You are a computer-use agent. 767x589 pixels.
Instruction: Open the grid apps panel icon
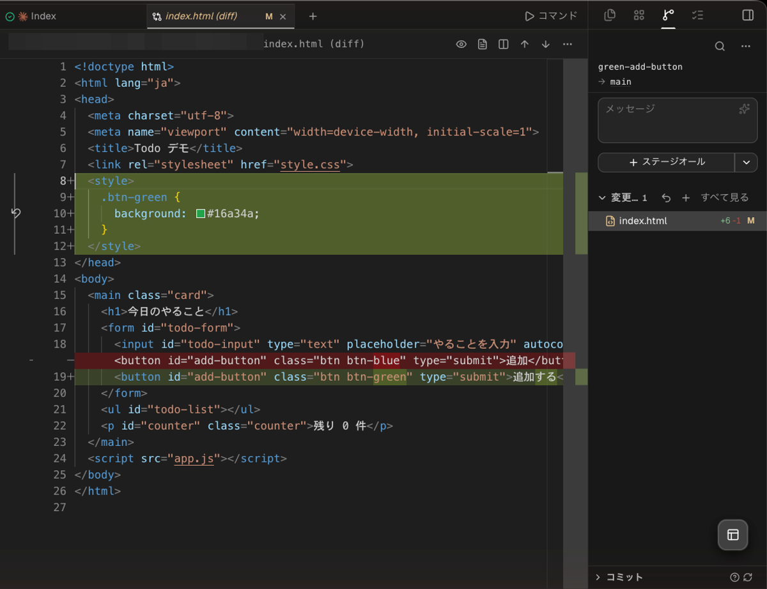point(639,15)
